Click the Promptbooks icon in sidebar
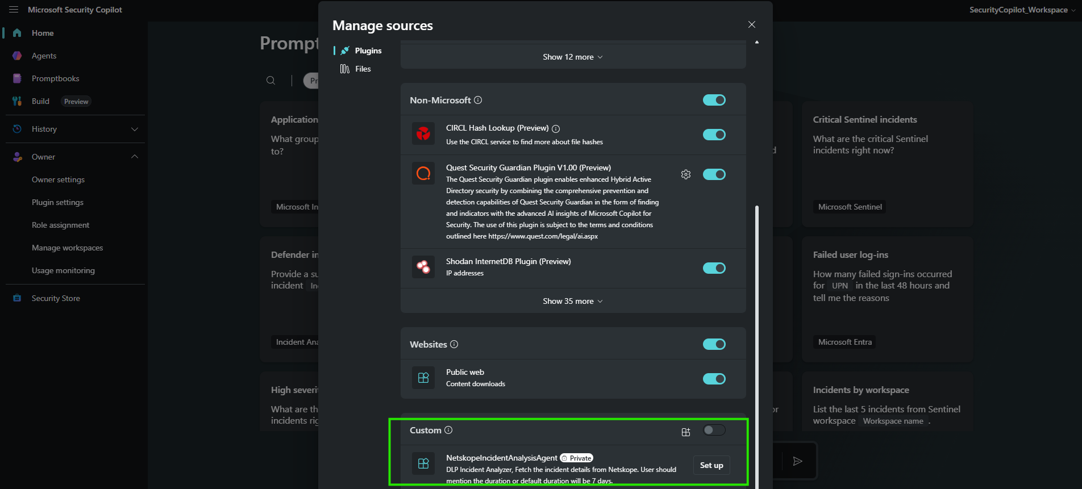Screen dimensions: 1082x489 pos(17,78)
